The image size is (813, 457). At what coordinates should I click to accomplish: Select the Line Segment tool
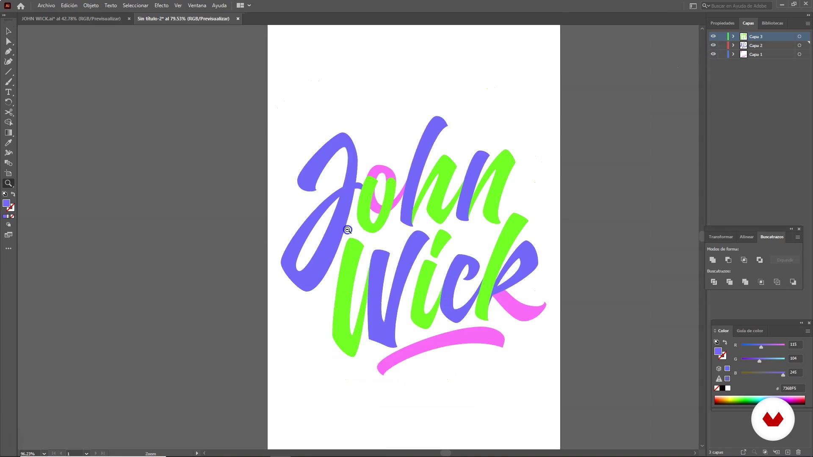(x=8, y=72)
